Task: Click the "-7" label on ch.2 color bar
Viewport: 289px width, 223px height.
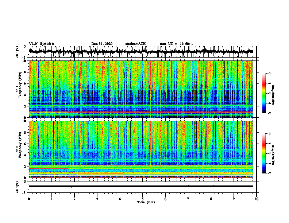Action: pos(269,173)
